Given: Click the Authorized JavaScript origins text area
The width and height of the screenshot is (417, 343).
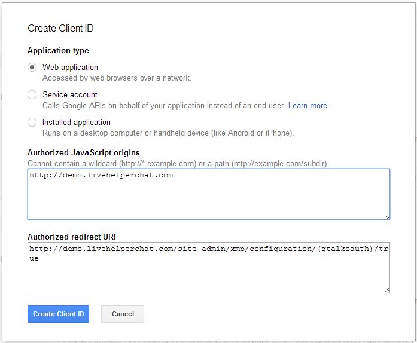Looking at the screenshot, I should point(209,194).
